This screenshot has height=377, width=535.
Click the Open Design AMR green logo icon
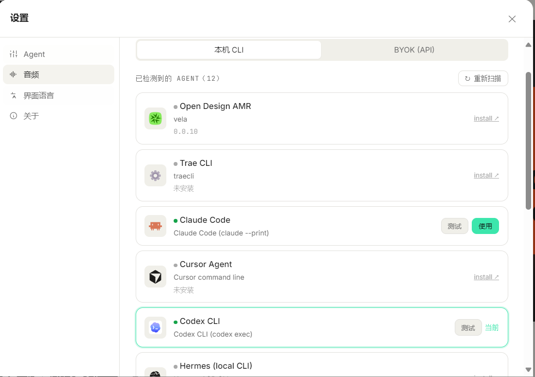(x=155, y=118)
